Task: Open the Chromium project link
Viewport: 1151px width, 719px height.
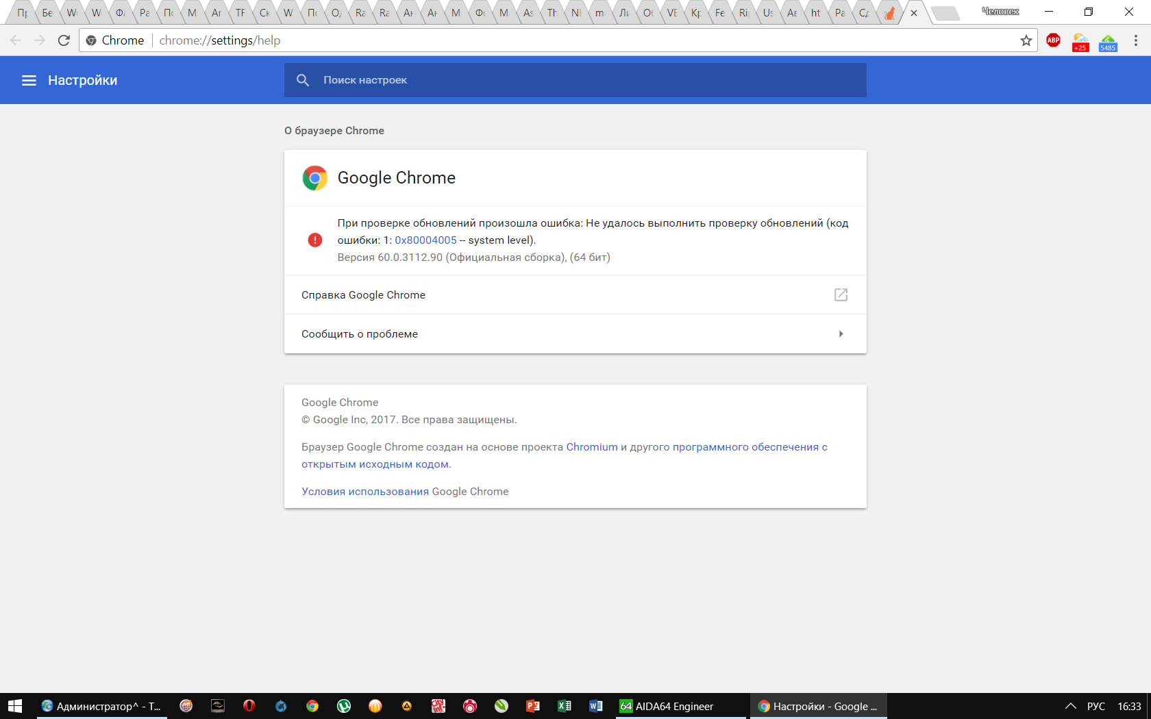Action: click(x=592, y=447)
